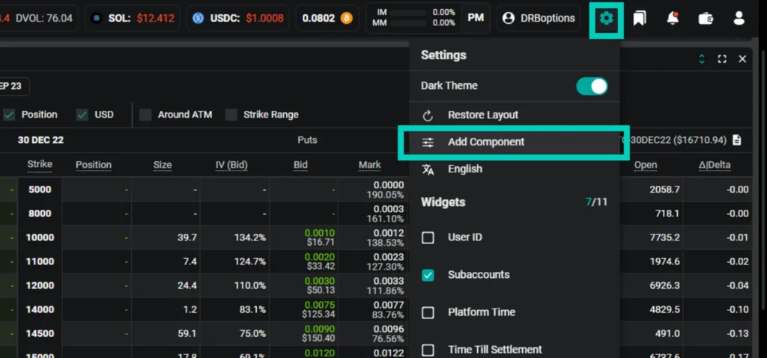
Task: Open the settings gear icon
Action: click(x=606, y=19)
